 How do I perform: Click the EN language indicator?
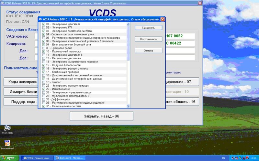223,158
